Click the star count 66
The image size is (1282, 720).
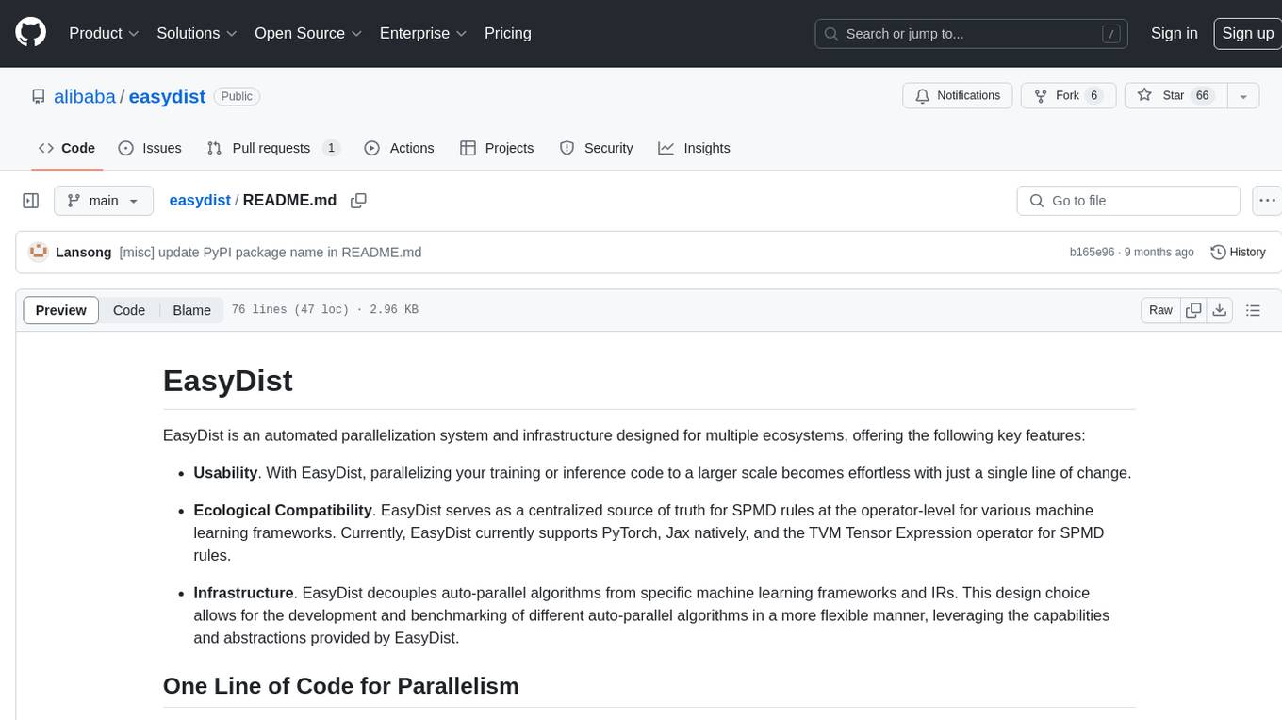tap(1202, 96)
